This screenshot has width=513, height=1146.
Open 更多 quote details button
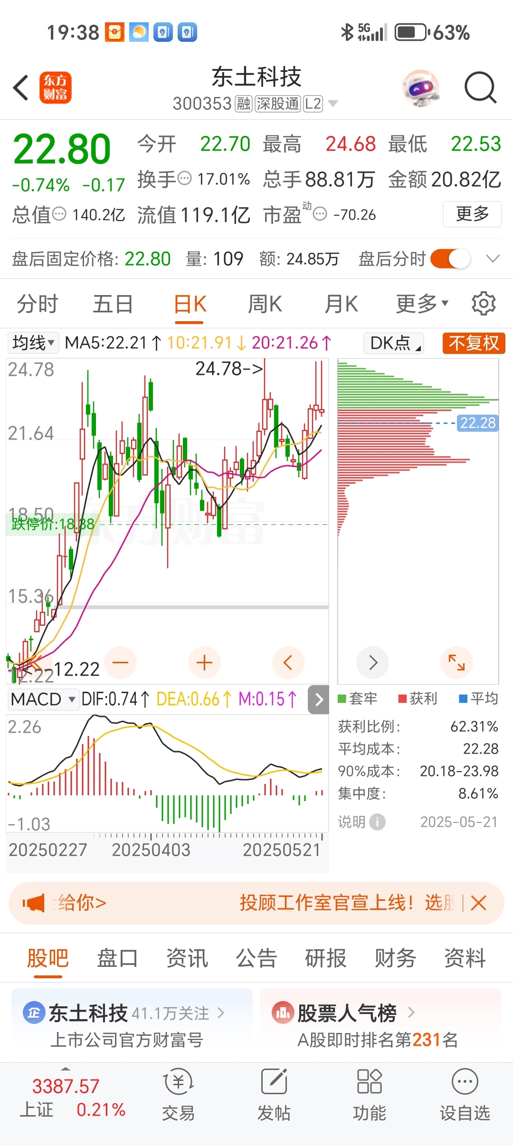click(x=472, y=214)
